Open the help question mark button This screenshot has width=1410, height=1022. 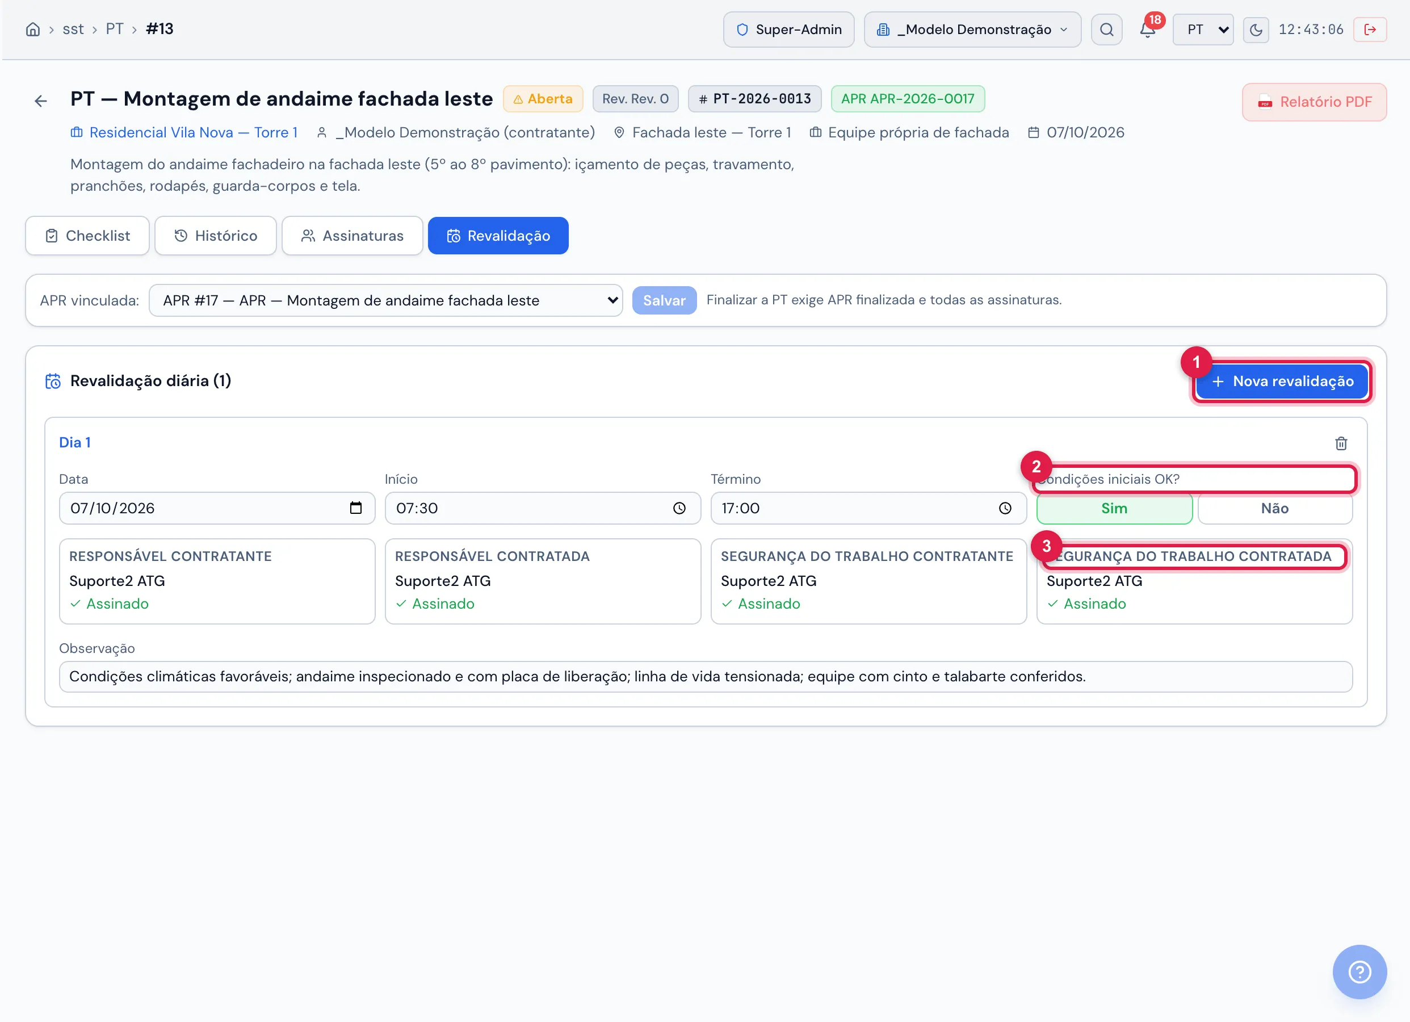click(x=1359, y=972)
